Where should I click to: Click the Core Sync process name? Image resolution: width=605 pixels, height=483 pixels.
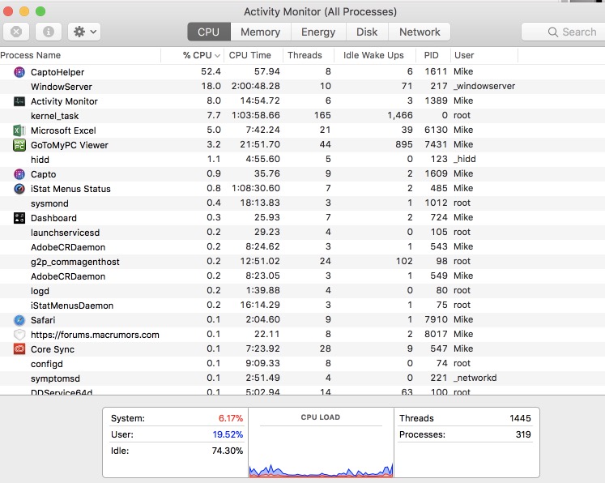click(53, 349)
